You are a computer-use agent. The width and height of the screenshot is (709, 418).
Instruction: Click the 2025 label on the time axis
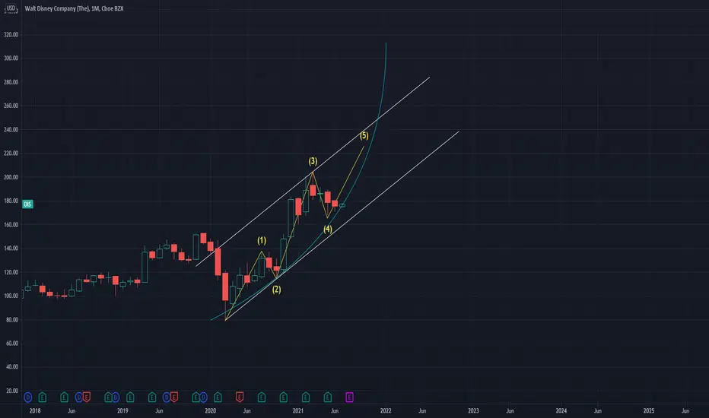pyautogui.click(x=649, y=410)
